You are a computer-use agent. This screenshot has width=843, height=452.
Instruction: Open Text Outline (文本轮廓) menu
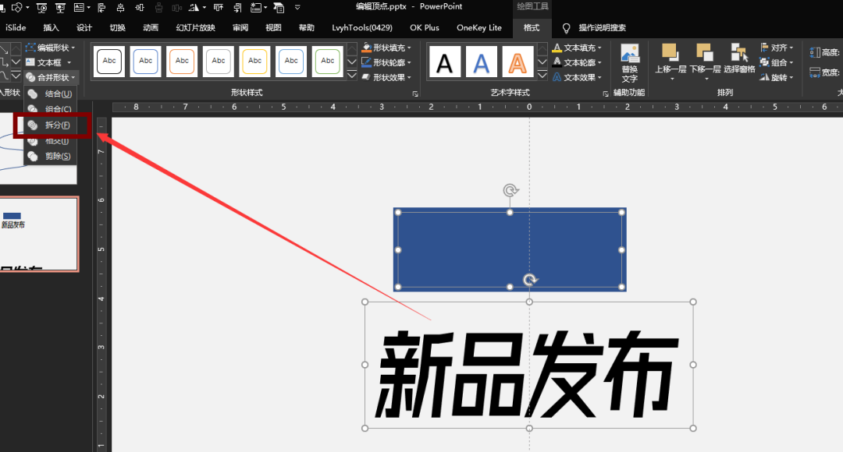pos(577,62)
